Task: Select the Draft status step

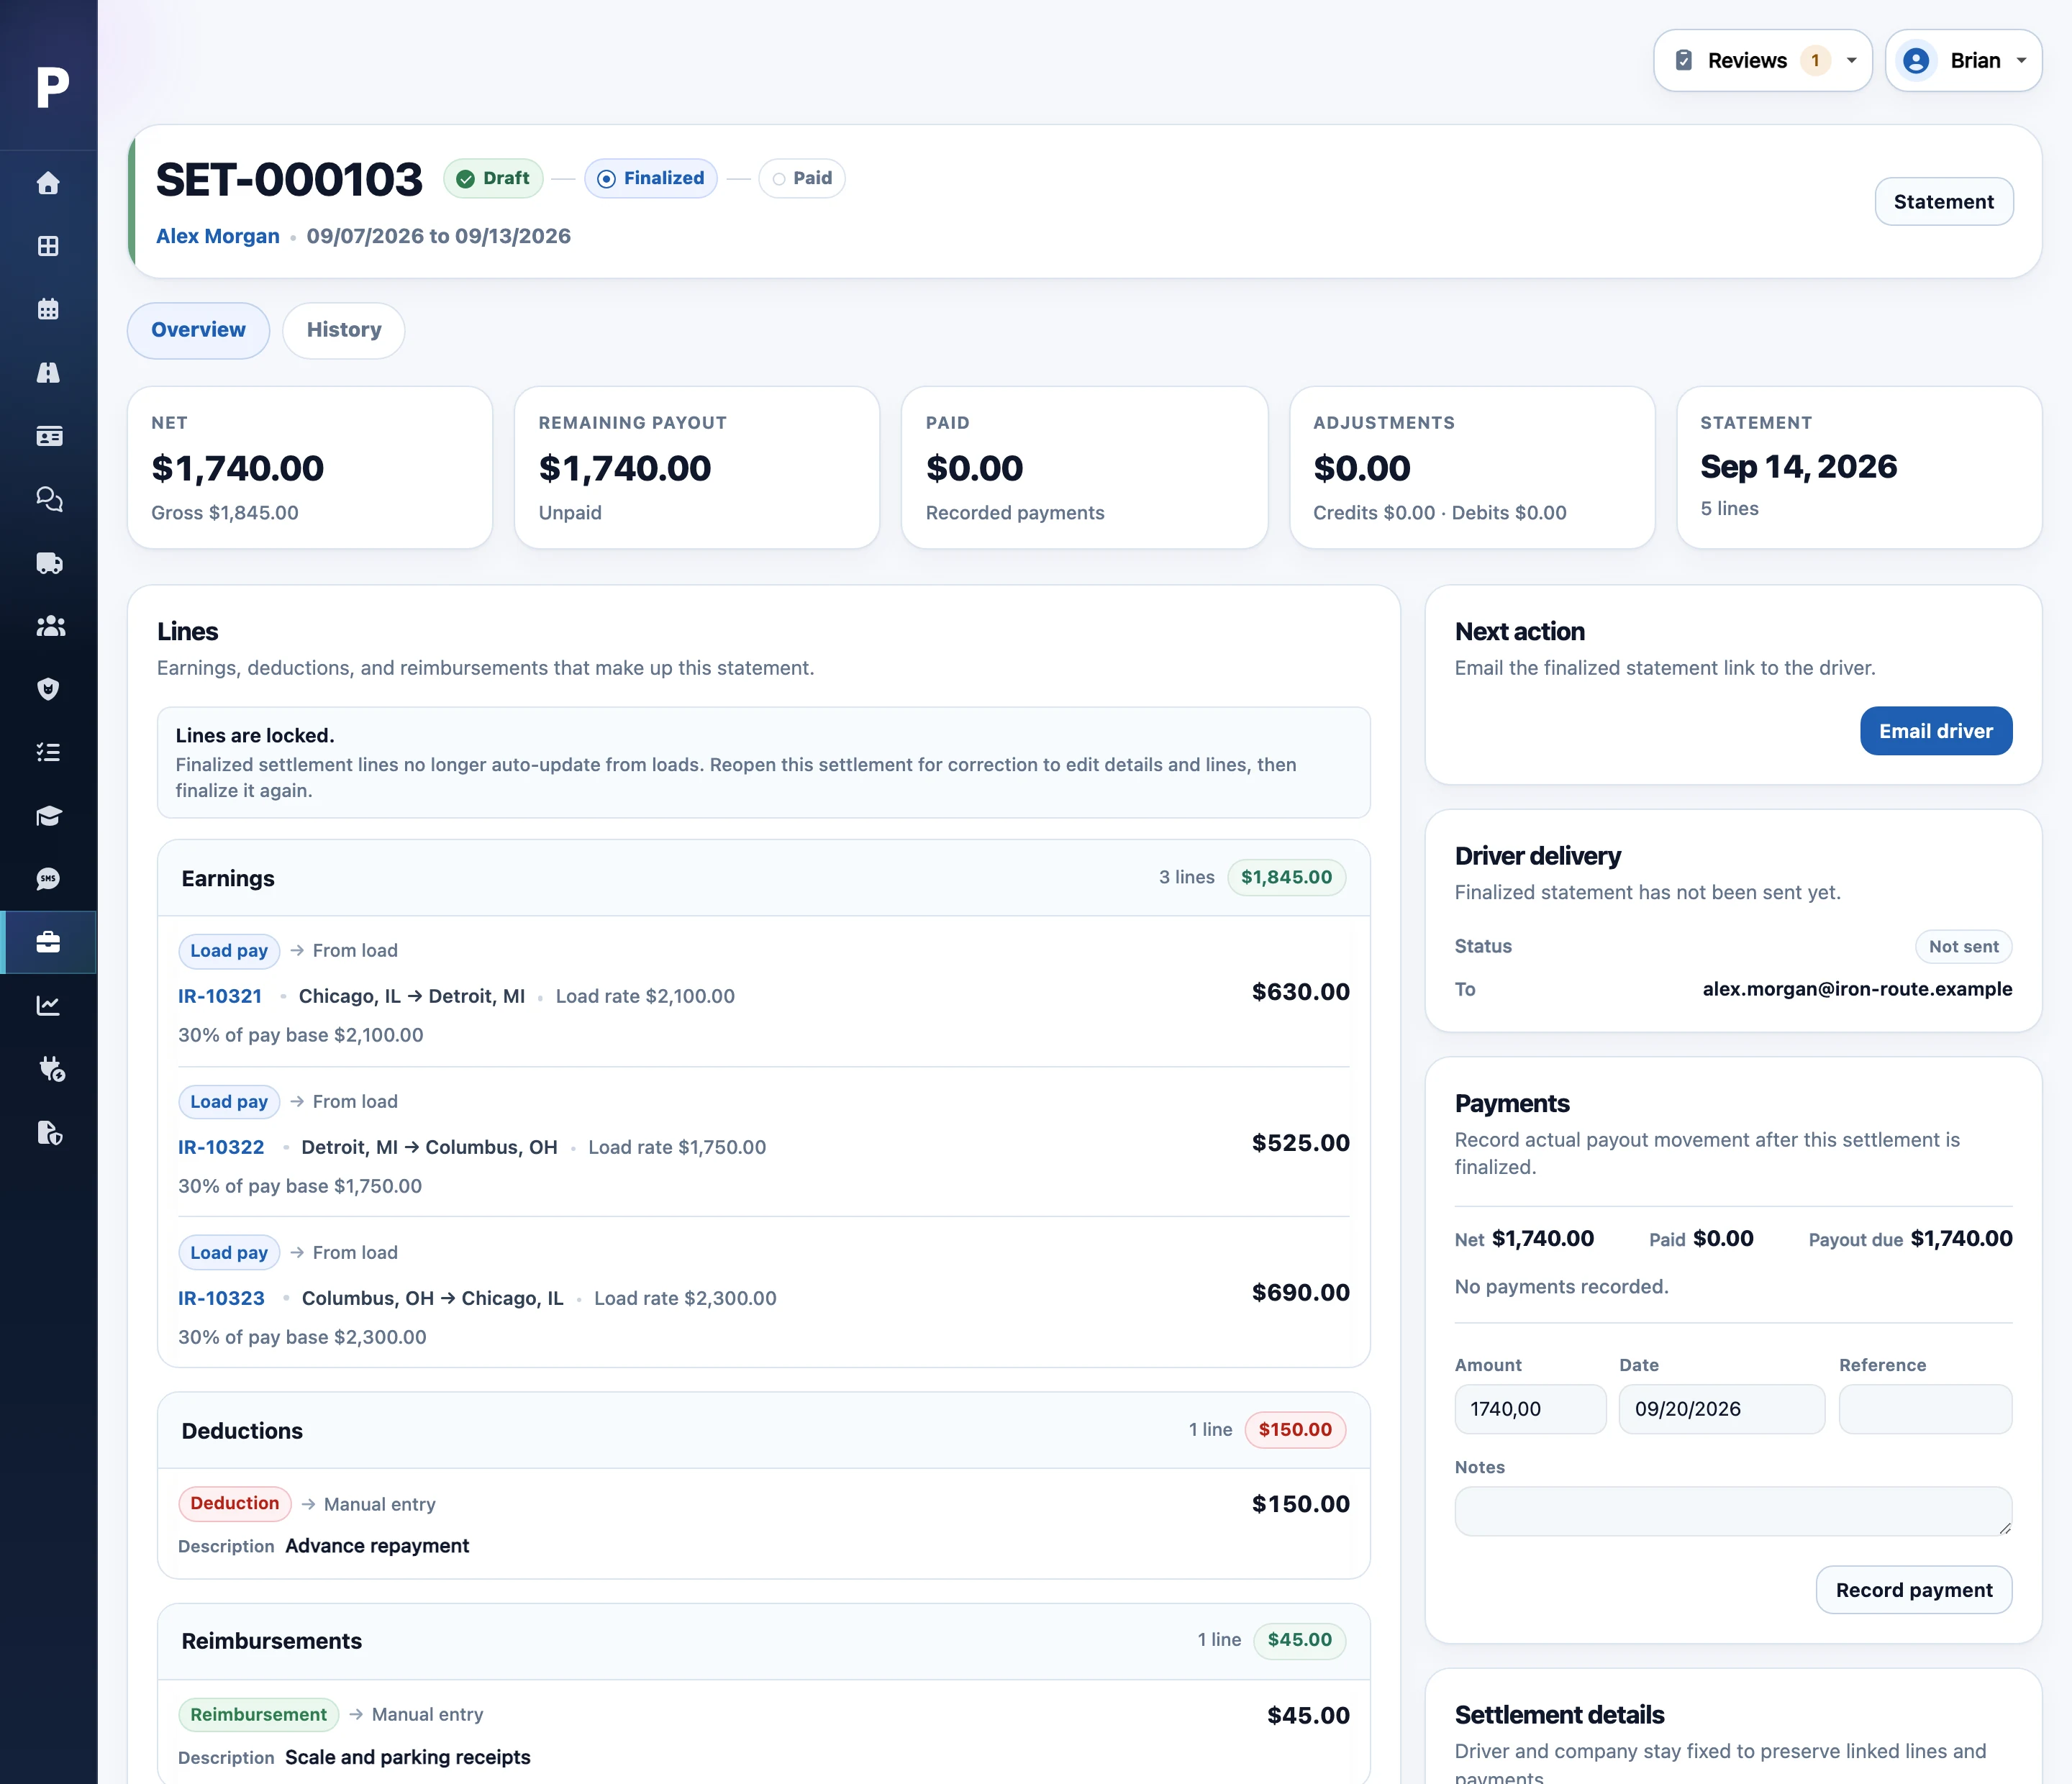Action: point(493,178)
